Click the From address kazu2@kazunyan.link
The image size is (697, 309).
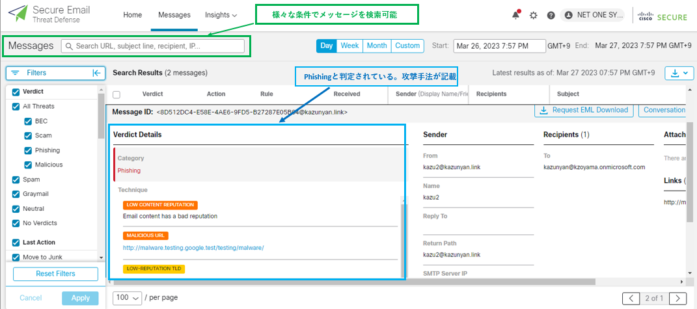coord(451,167)
